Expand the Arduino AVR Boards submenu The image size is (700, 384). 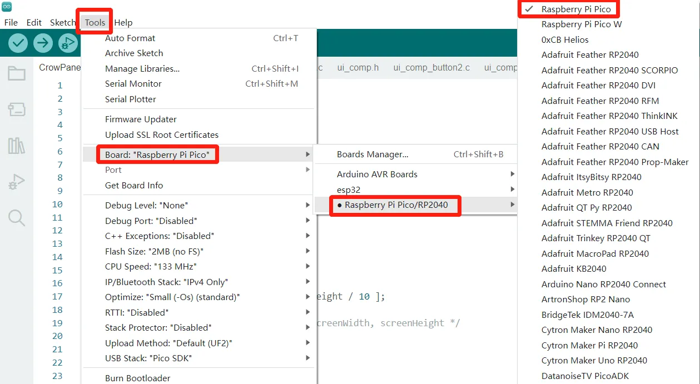377,174
